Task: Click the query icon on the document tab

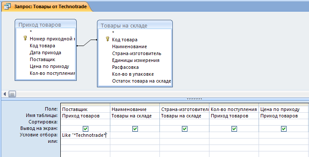Action: (x=7, y=6)
